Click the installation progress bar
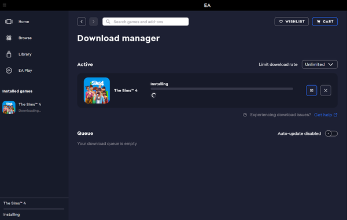Viewport: 347px width, 220px height. 222,89
